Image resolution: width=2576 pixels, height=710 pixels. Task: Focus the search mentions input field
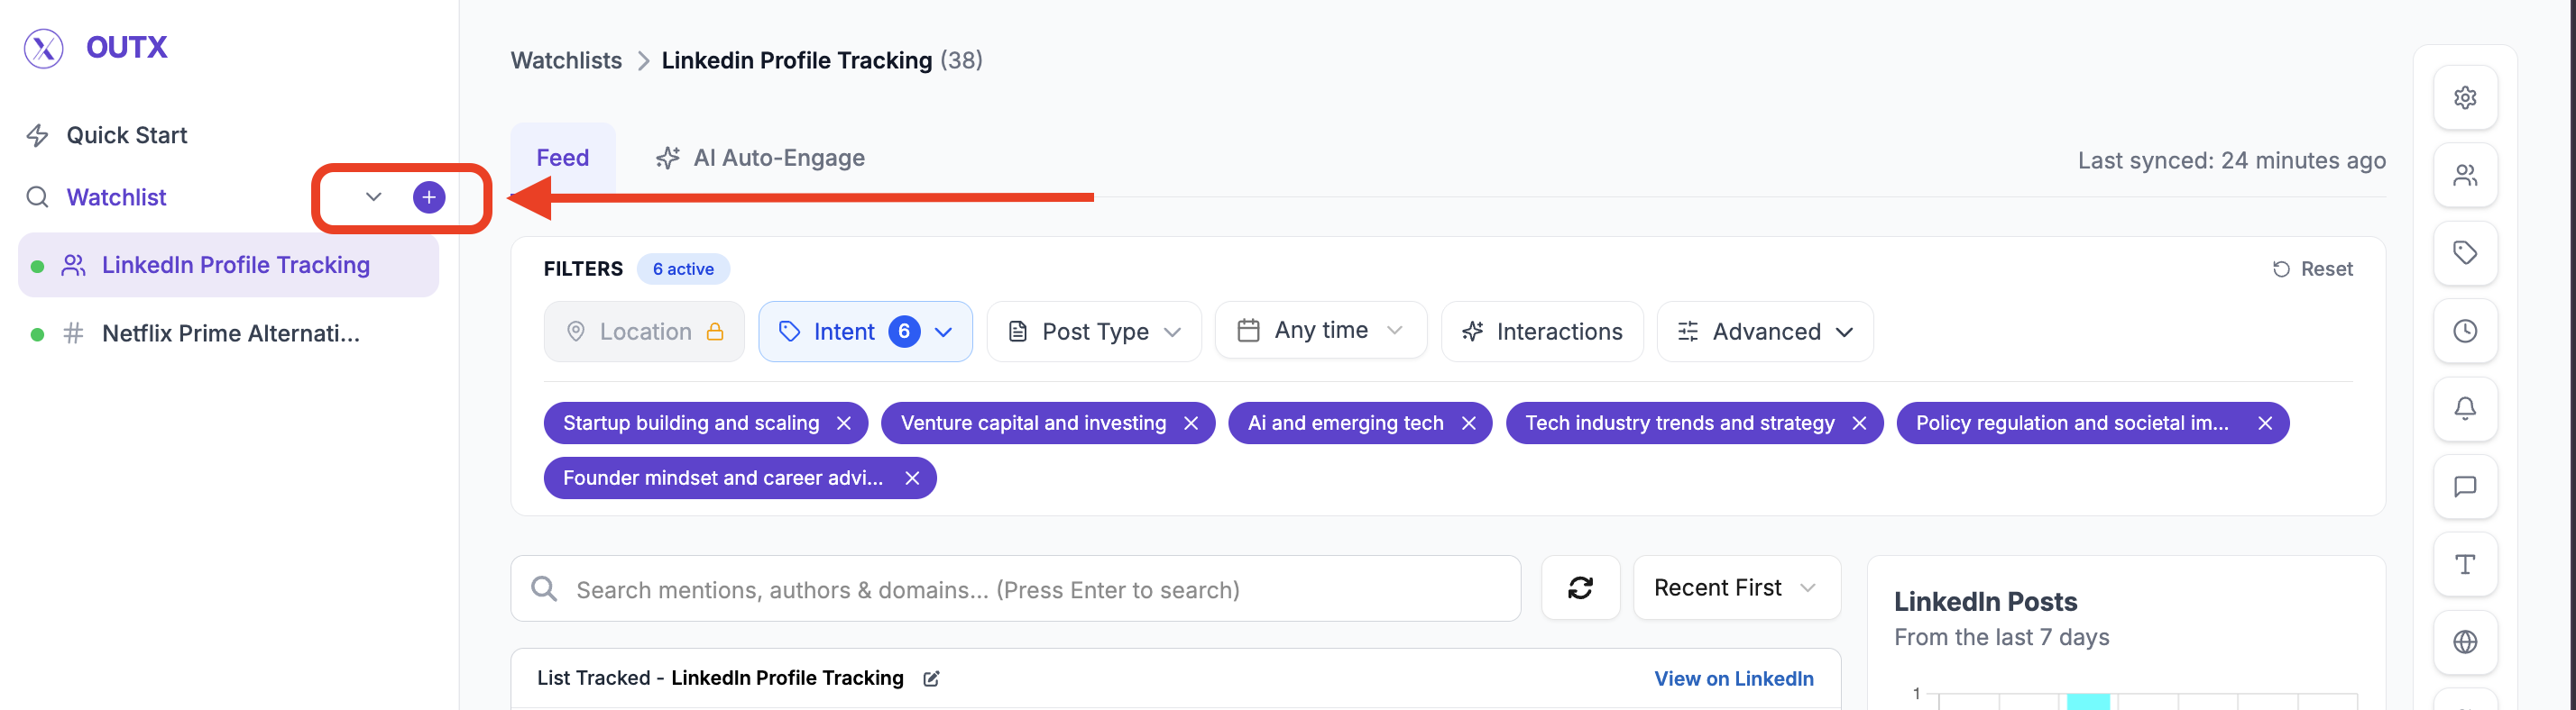[x=1015, y=589]
